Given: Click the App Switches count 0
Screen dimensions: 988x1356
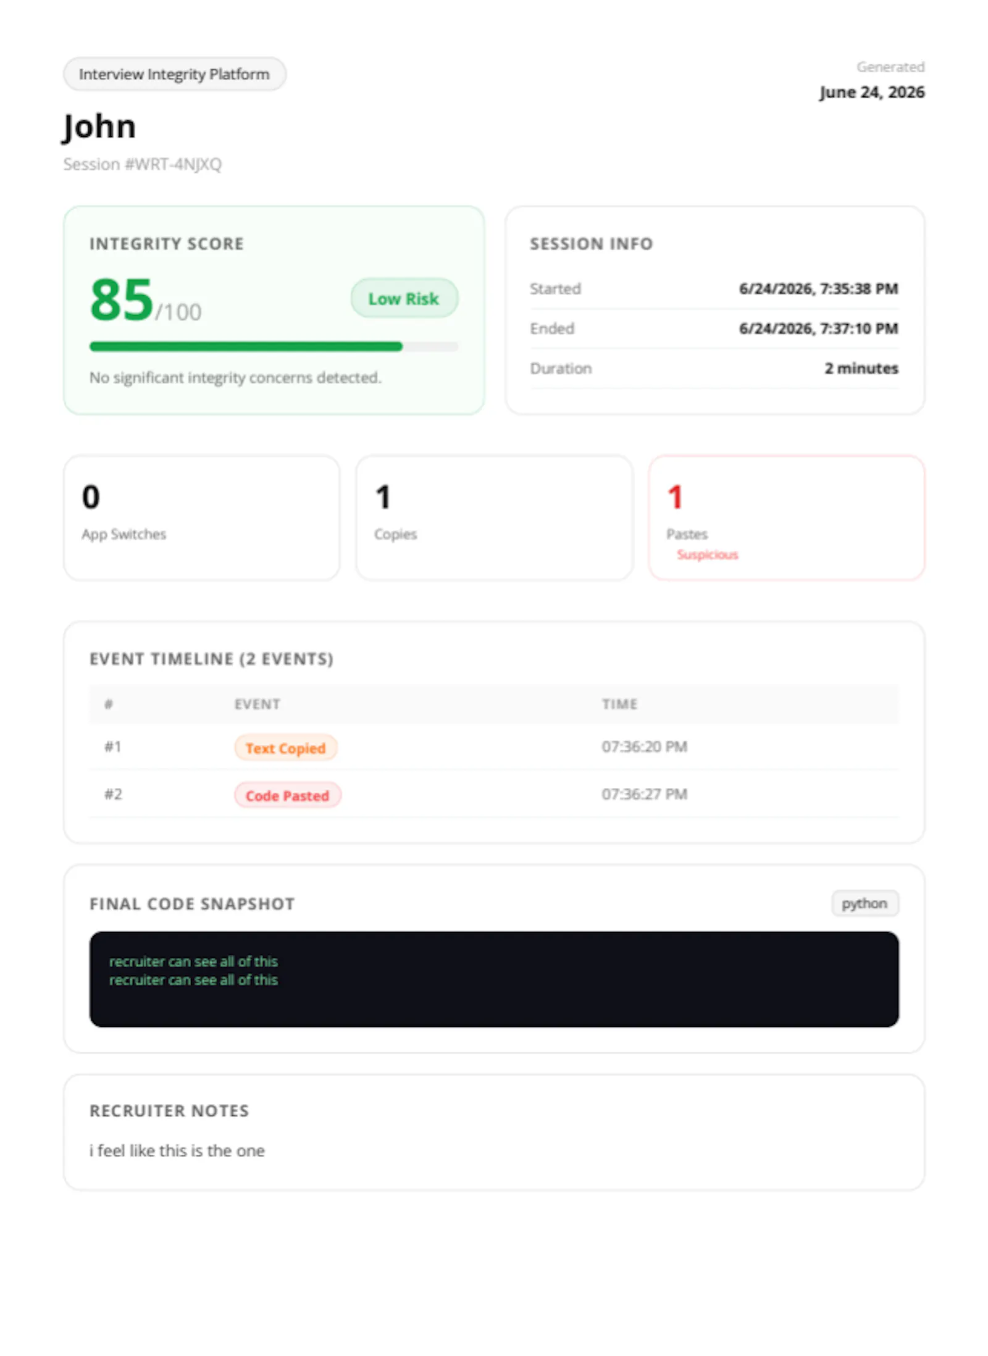Looking at the screenshot, I should tap(91, 497).
